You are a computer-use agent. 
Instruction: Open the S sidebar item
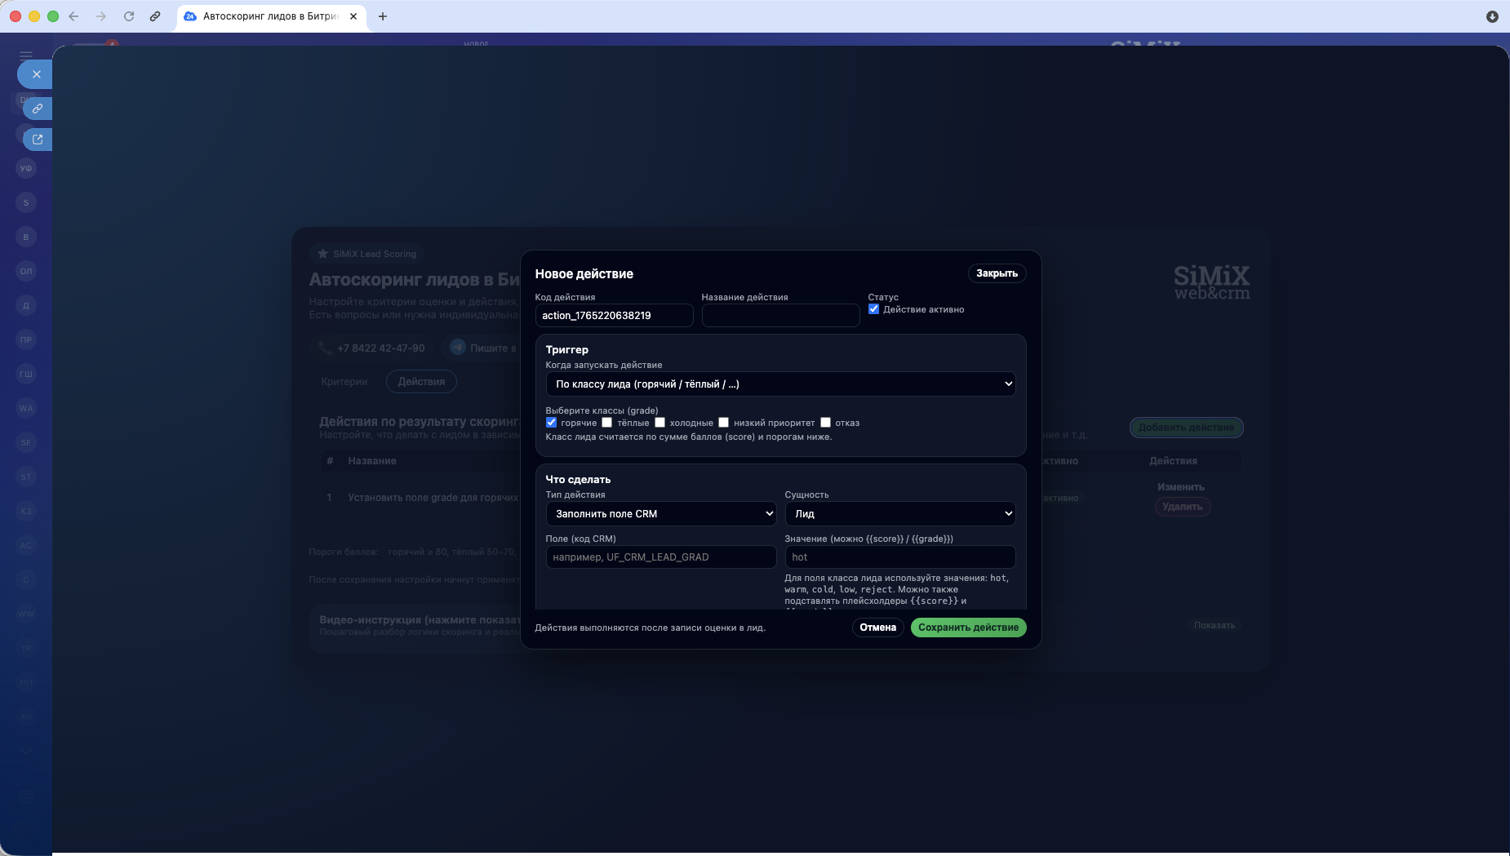click(x=26, y=203)
